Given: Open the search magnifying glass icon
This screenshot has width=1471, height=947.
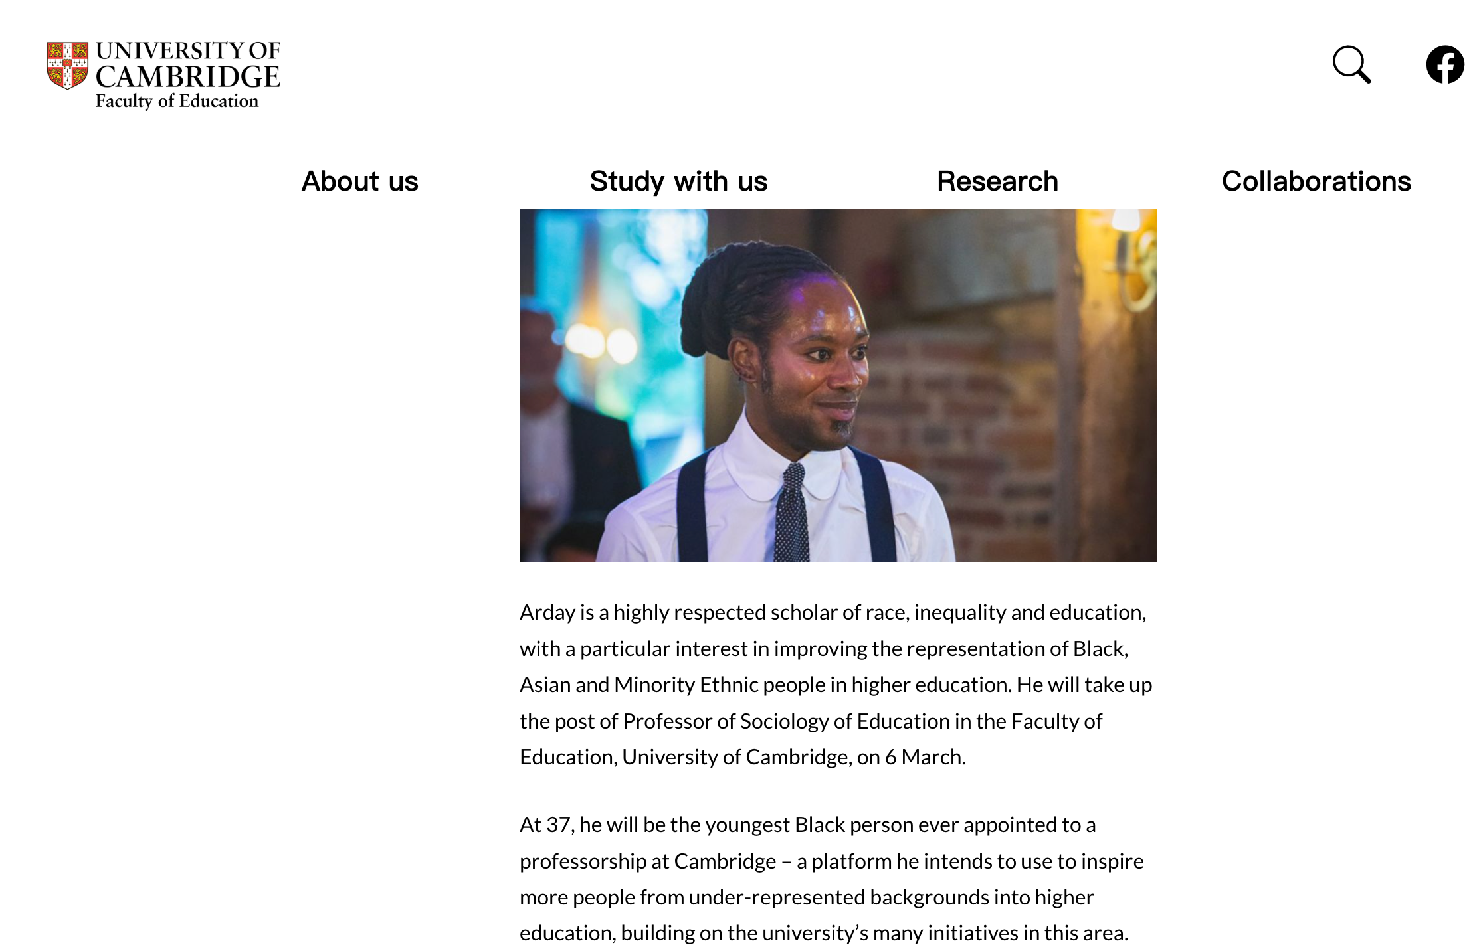Looking at the screenshot, I should (x=1352, y=64).
